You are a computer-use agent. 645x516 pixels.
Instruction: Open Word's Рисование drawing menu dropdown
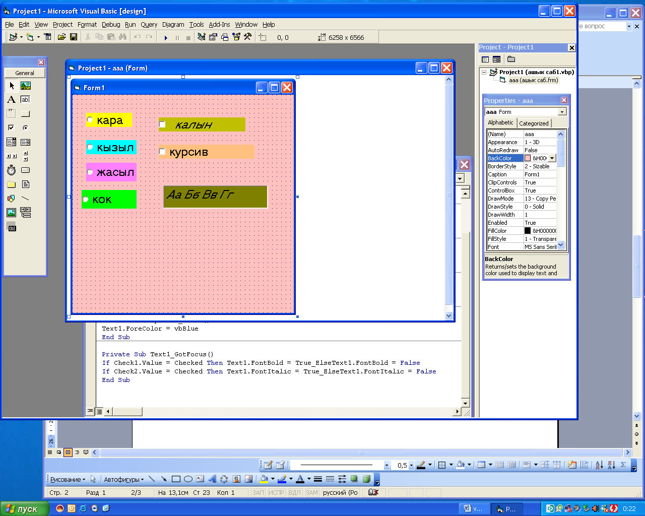pyautogui.click(x=68, y=479)
